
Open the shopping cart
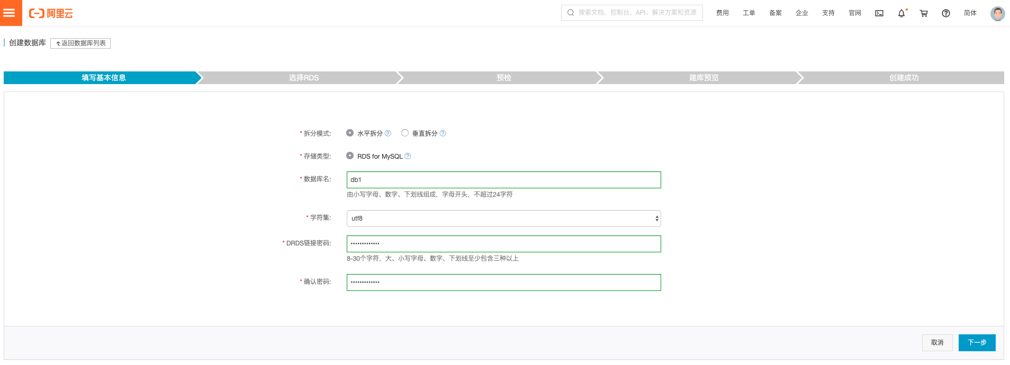(924, 13)
